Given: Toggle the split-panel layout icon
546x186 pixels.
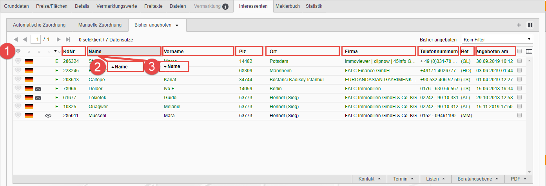Looking at the screenshot, I should click(x=530, y=25).
